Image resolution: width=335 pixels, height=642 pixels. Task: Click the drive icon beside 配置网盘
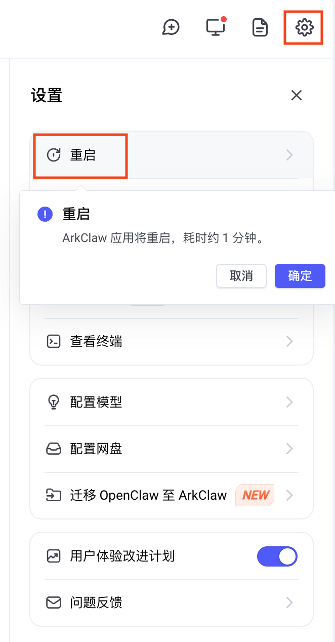[x=54, y=449]
